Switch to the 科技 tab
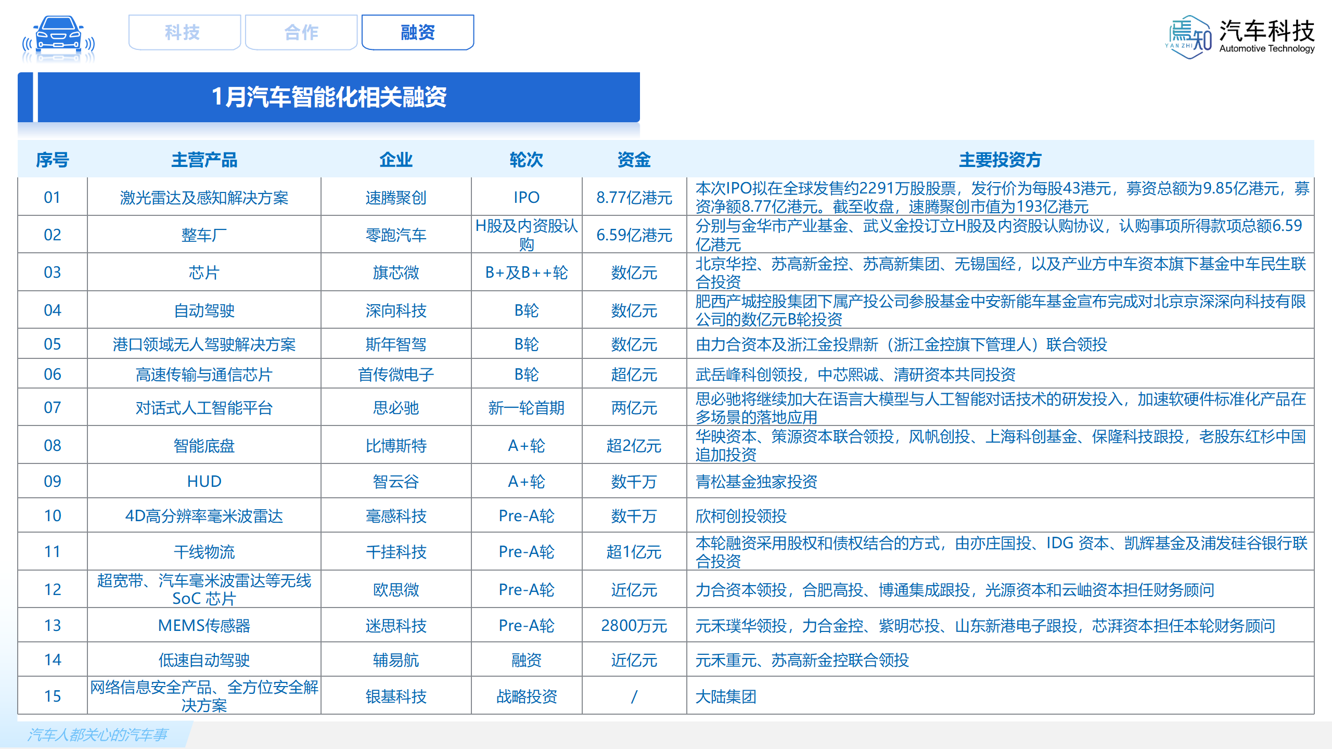 pyautogui.click(x=184, y=32)
